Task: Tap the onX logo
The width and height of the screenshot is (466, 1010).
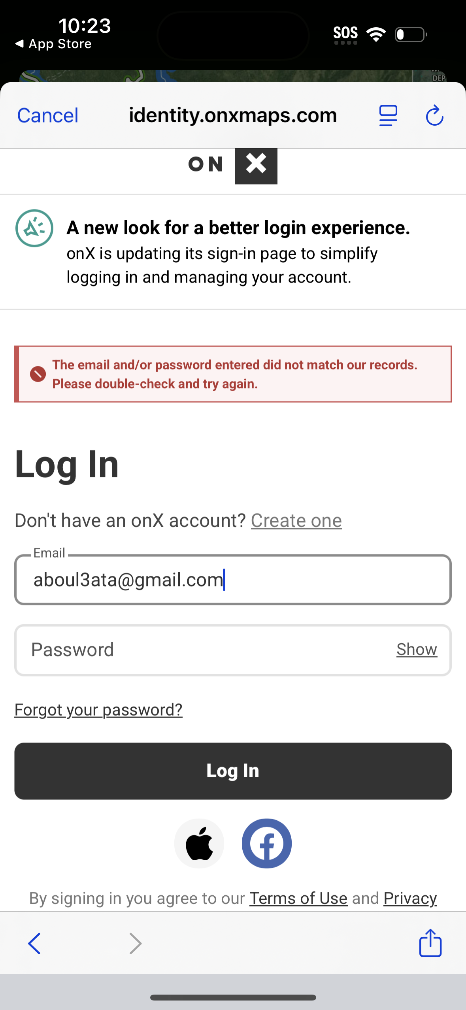Action: tap(233, 165)
